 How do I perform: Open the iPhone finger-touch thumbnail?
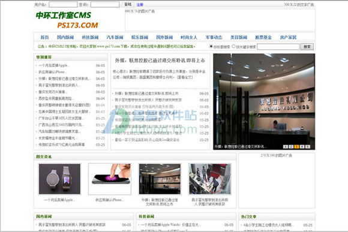(x=110, y=179)
